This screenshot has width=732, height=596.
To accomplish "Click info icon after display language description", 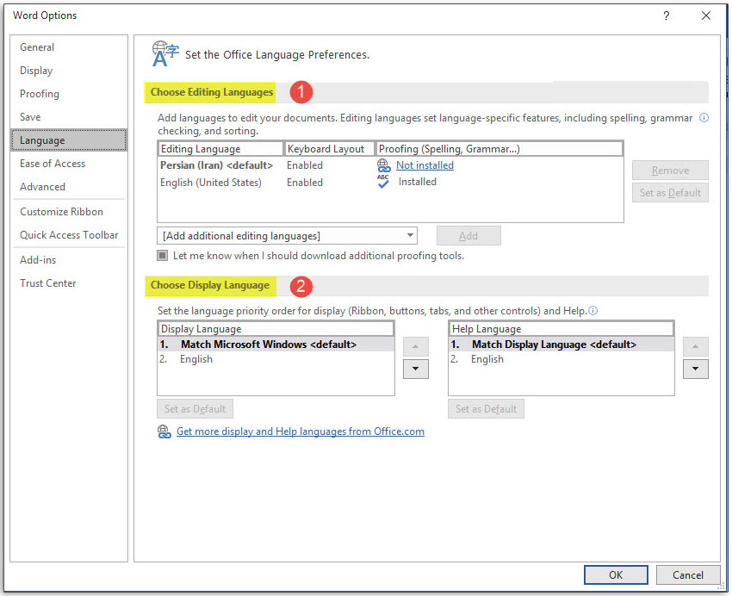I will pos(592,310).
